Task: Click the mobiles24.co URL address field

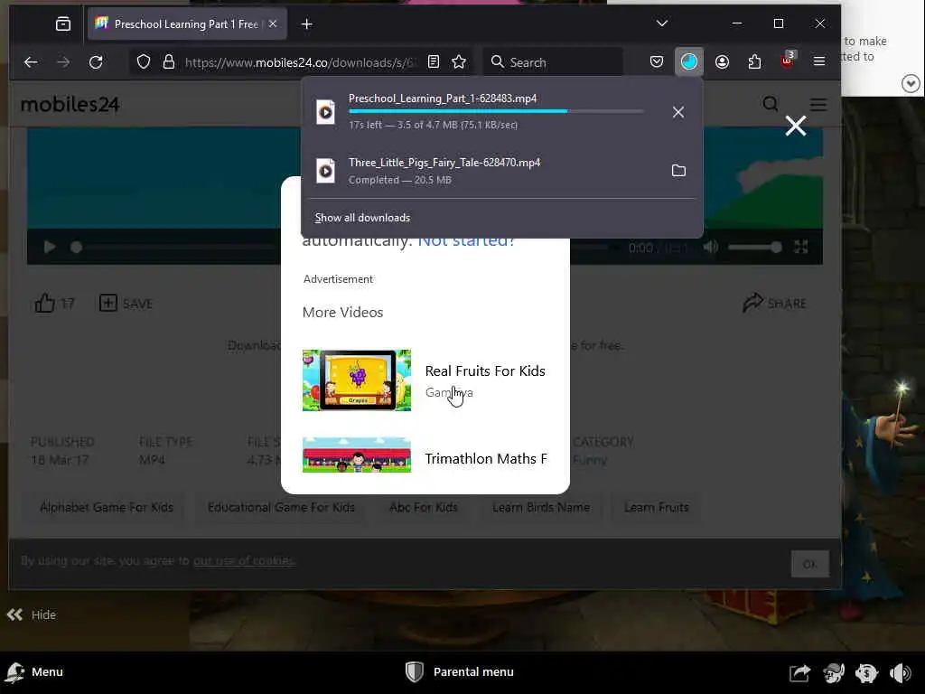Action: 301,62
